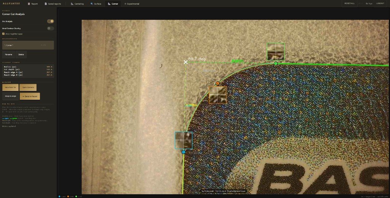The image size is (390, 198).
Task: Open the Saved reports page
Action: [53, 3]
